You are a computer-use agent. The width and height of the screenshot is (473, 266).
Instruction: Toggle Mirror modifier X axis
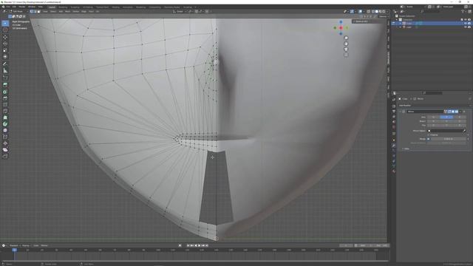(434, 117)
